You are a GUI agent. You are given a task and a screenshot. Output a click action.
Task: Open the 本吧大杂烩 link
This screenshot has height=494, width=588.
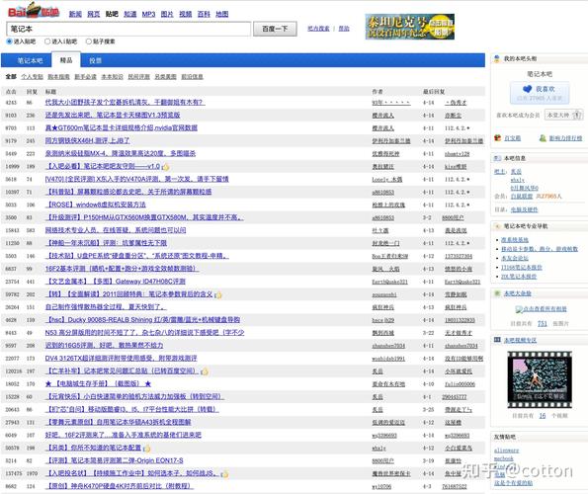point(518,293)
